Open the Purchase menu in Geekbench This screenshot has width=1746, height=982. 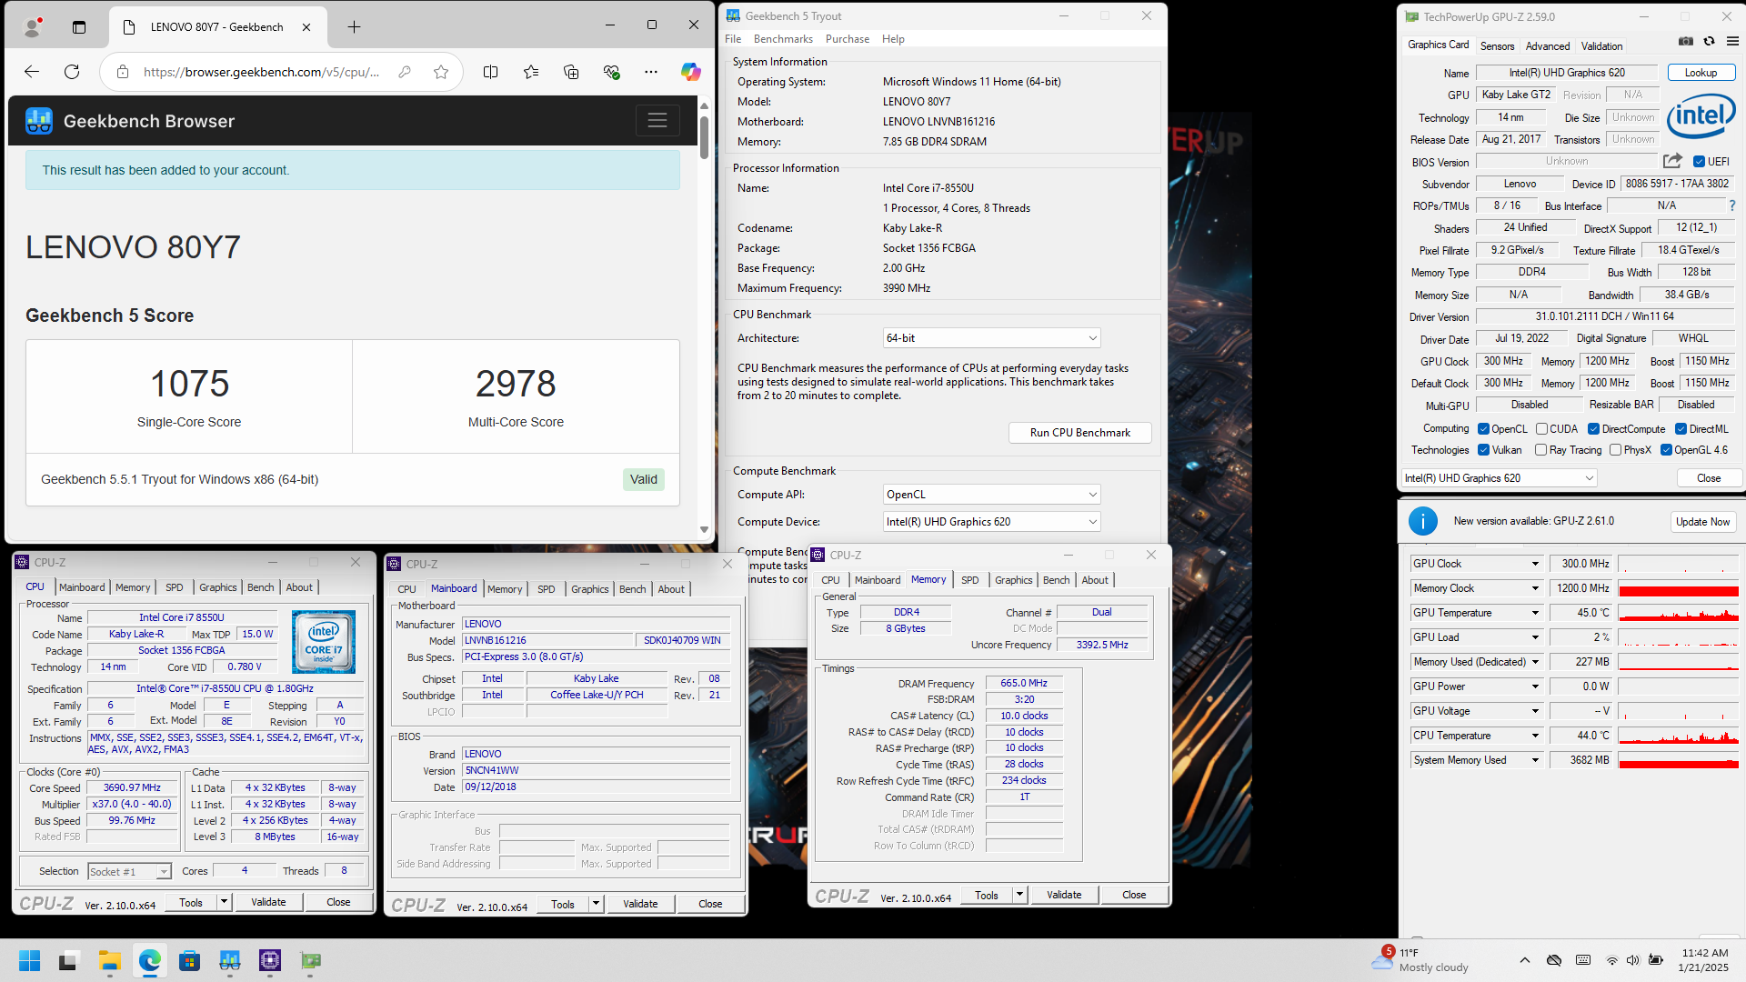pyautogui.click(x=848, y=39)
